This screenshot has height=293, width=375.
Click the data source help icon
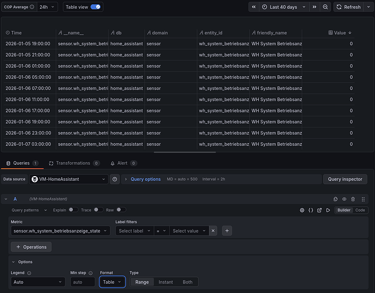(x=115, y=179)
